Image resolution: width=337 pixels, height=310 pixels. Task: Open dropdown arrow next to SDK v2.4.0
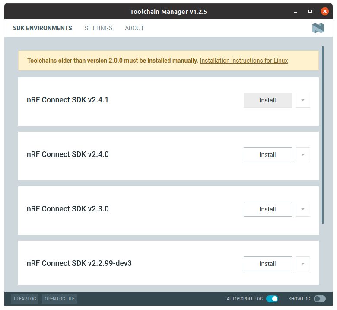point(303,155)
